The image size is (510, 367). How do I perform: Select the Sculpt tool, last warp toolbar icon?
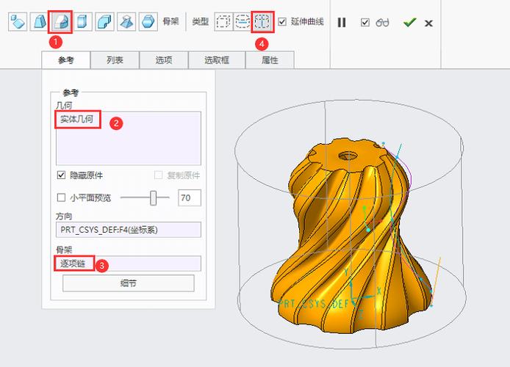pos(148,22)
